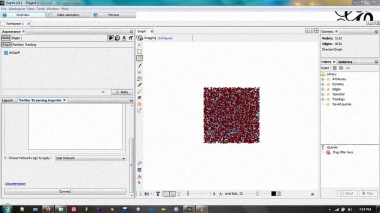Select the rectangle selection tool

(140, 51)
